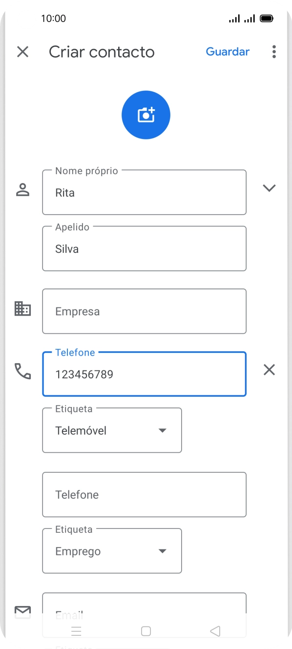292x649 pixels.
Task: Click the company building icon
Action: (23, 309)
